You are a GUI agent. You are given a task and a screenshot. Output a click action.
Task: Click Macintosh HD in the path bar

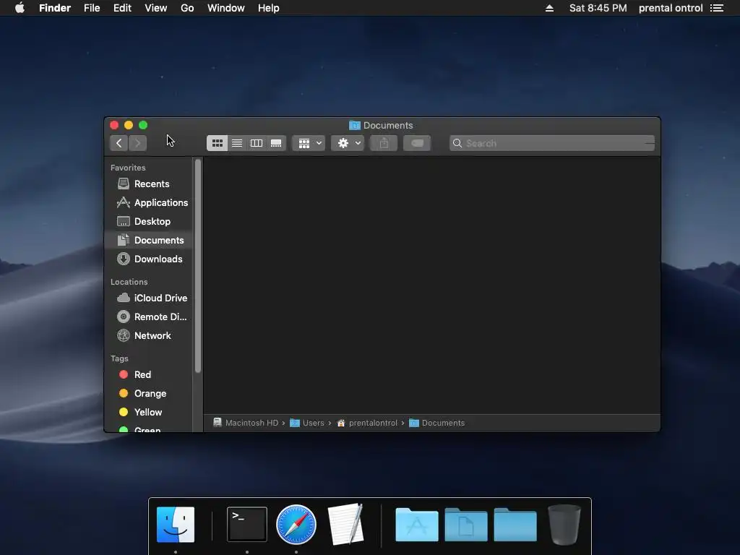(x=246, y=423)
